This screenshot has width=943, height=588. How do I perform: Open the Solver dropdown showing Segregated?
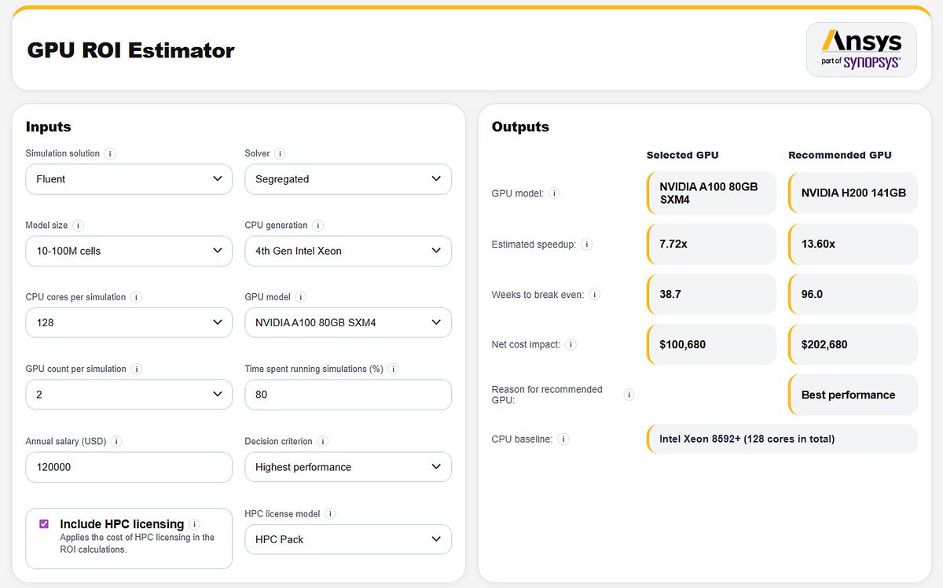348,179
